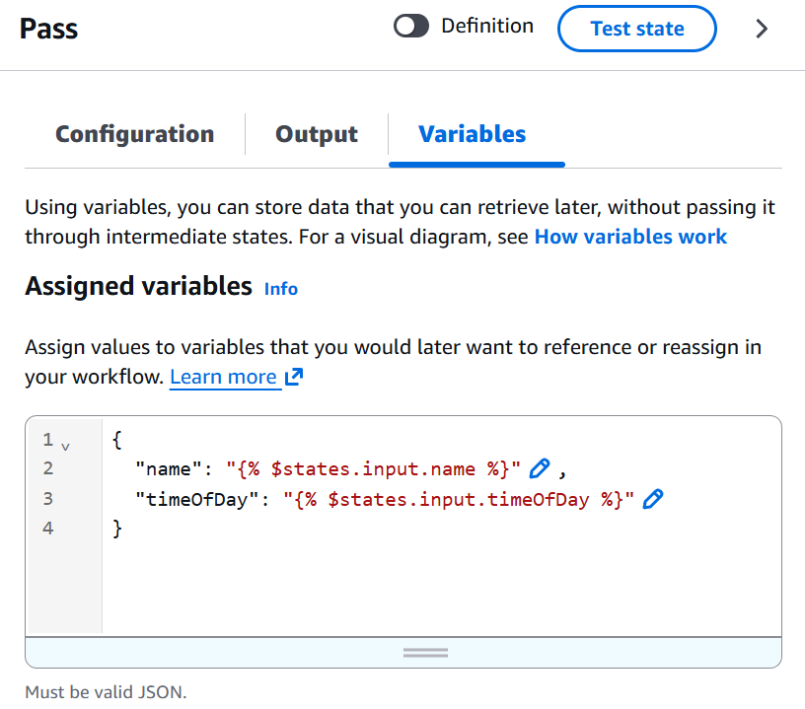
Task: Click line number 3 in the gutter
Action: click(47, 498)
